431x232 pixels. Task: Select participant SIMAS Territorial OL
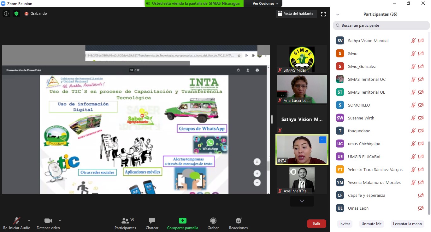coord(380,92)
